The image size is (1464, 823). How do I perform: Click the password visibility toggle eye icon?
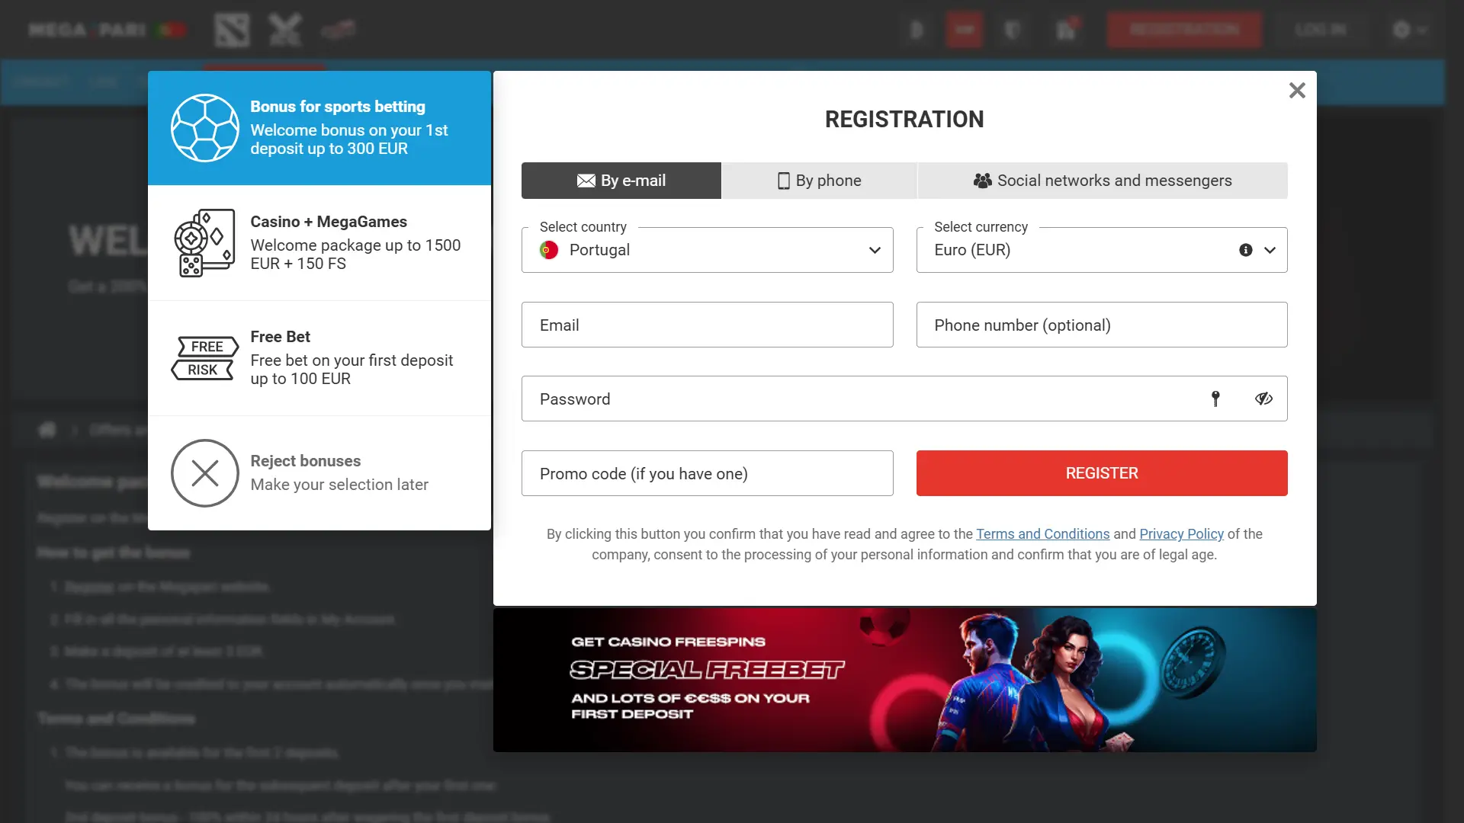coord(1264,398)
